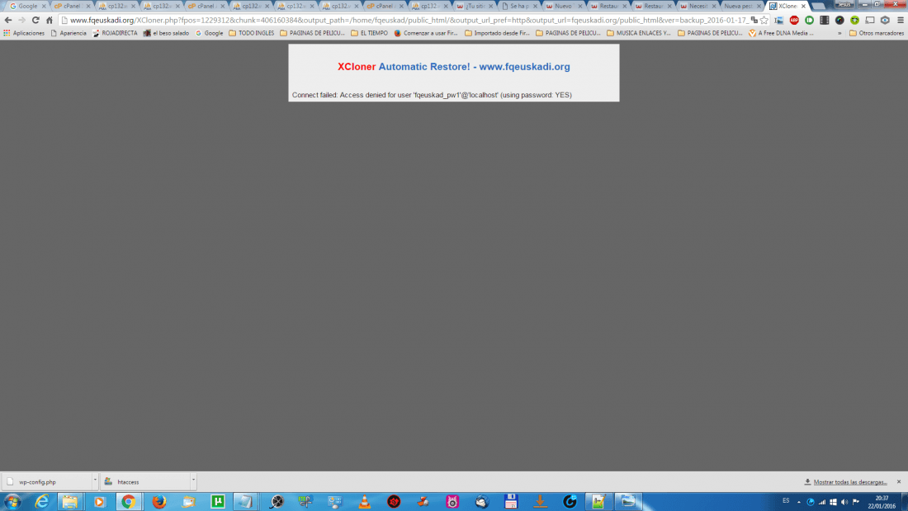Open the pink camera taskbar icon
Viewport: 908px width, 511px height.
pos(452,502)
